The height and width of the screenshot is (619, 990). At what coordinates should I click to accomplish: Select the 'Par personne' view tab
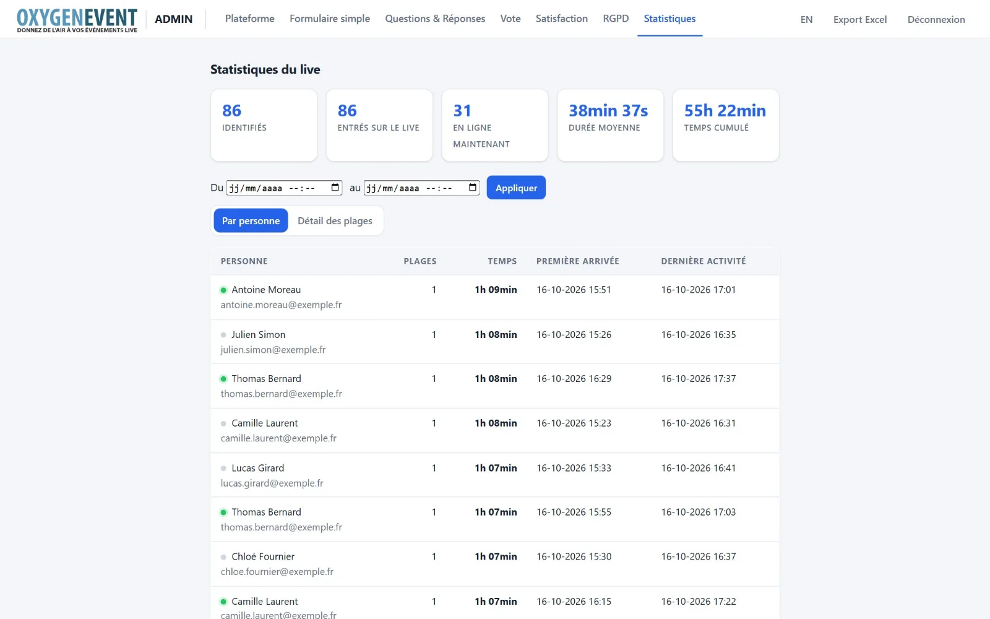[251, 220]
